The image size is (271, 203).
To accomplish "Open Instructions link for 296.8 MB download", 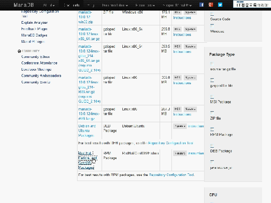I will coord(182,35).
